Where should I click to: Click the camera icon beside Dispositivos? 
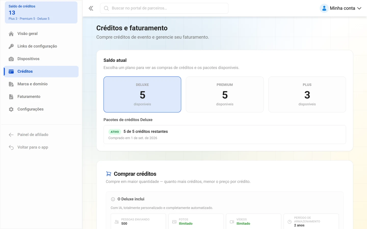pos(11,59)
